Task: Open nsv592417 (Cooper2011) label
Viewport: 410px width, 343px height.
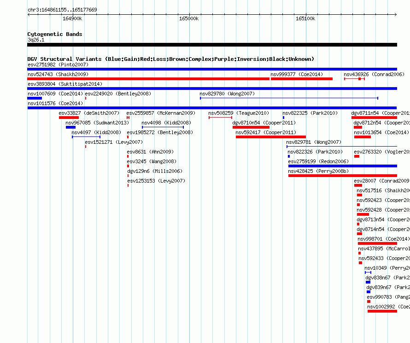Action: [x=266, y=132]
